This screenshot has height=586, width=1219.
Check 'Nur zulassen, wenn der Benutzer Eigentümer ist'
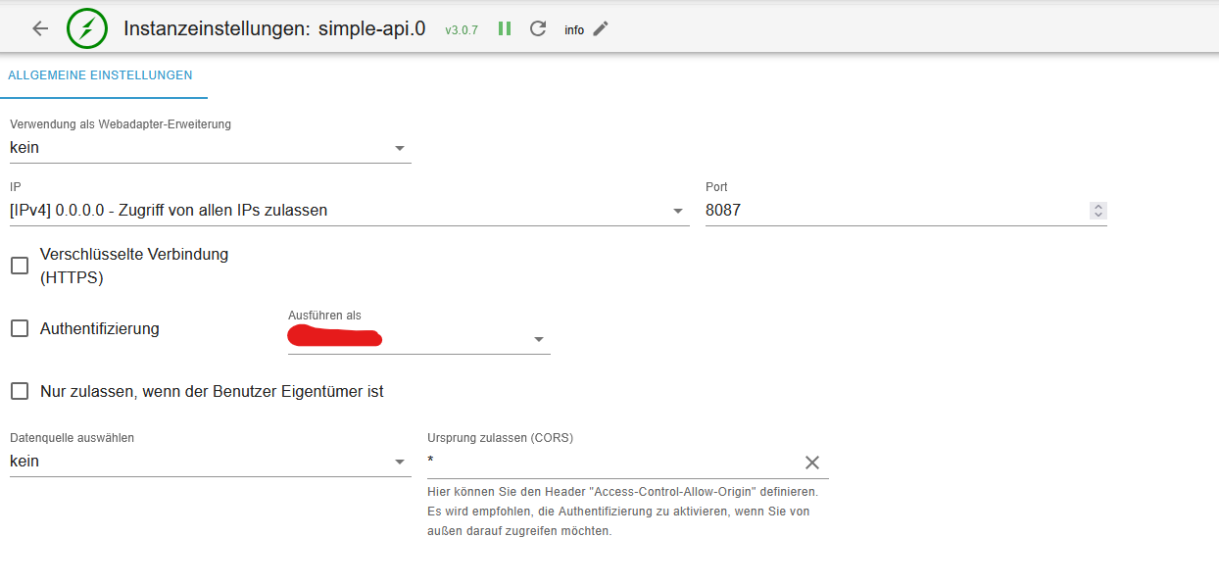[x=20, y=391]
